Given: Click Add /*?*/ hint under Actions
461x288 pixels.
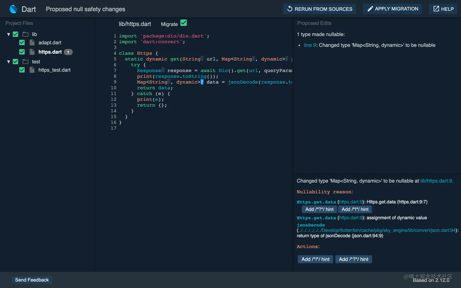Looking at the screenshot, I should coord(354,259).
